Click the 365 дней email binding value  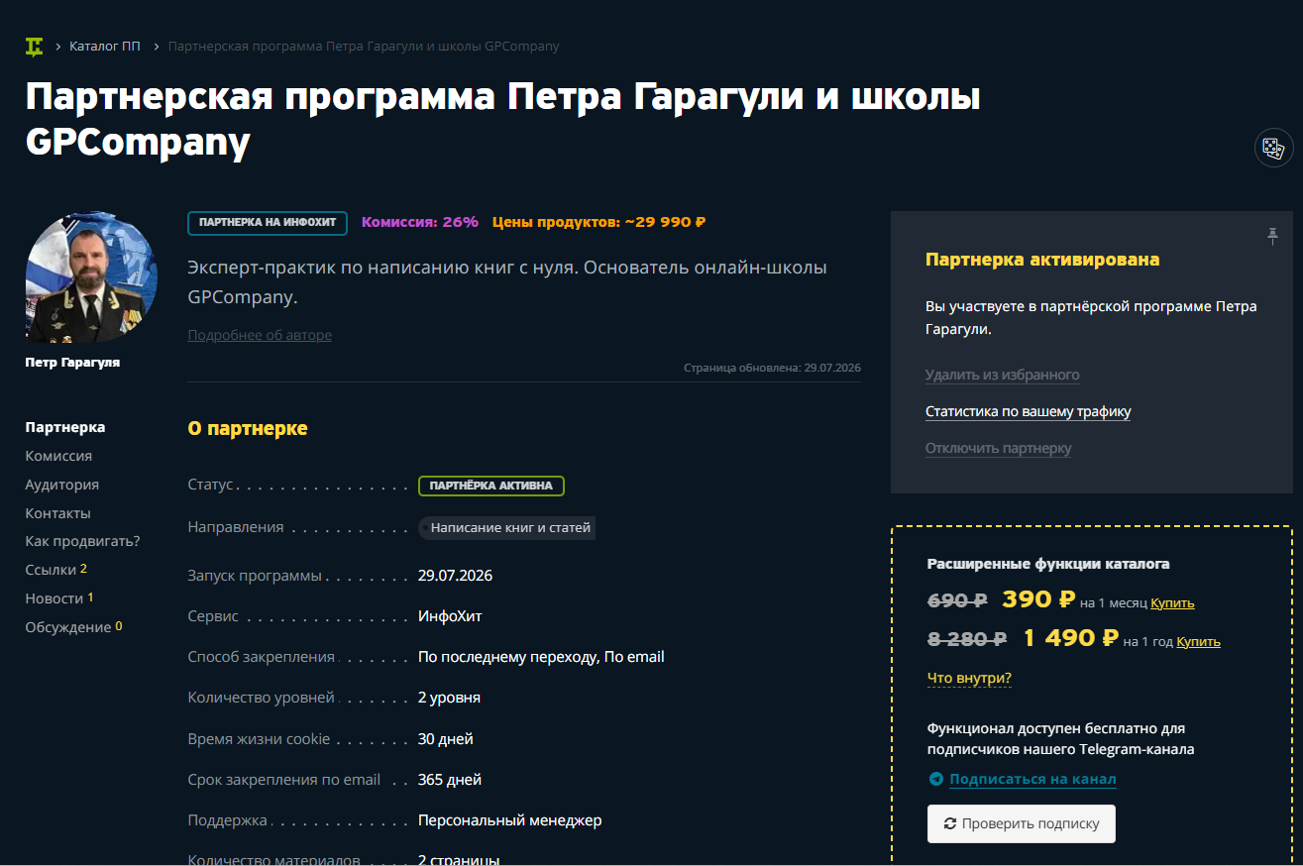click(x=450, y=780)
